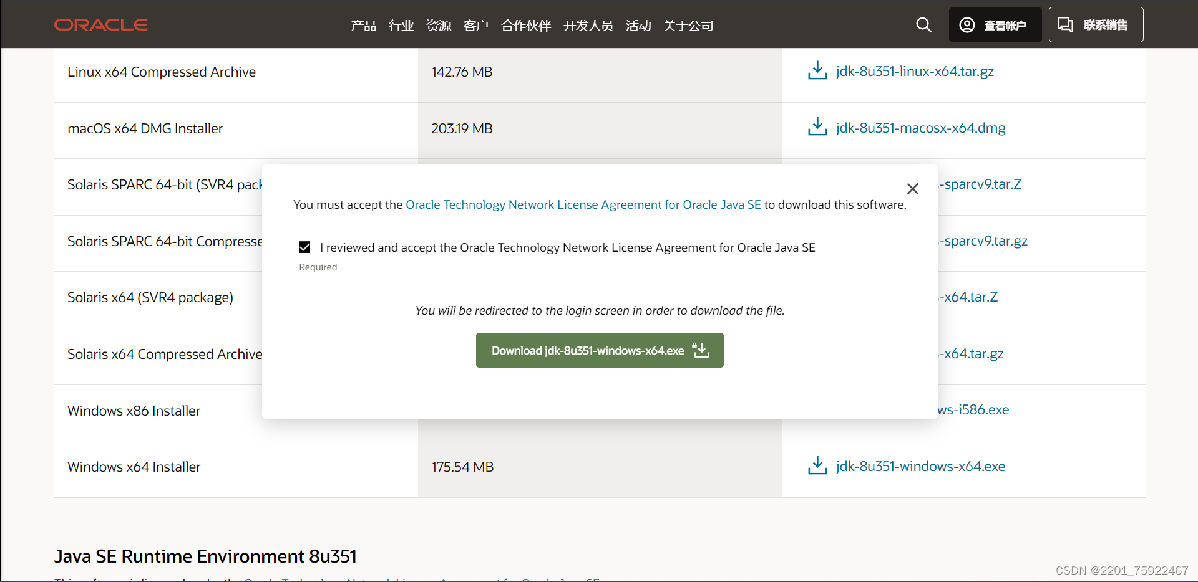This screenshot has width=1198, height=582.
Task: Open the 资源 menu
Action: (438, 26)
